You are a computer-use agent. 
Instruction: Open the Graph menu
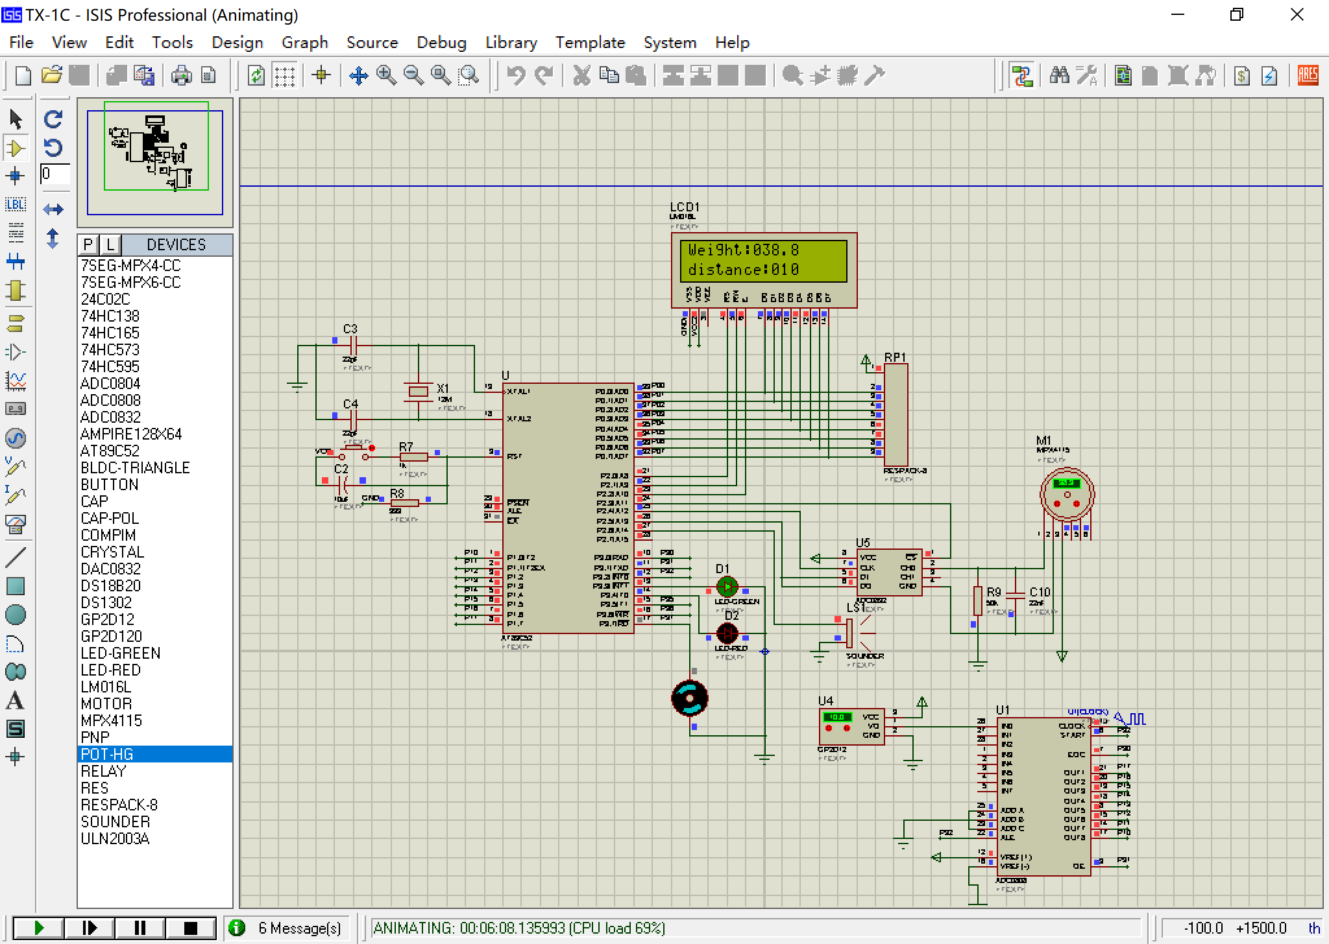coord(305,43)
